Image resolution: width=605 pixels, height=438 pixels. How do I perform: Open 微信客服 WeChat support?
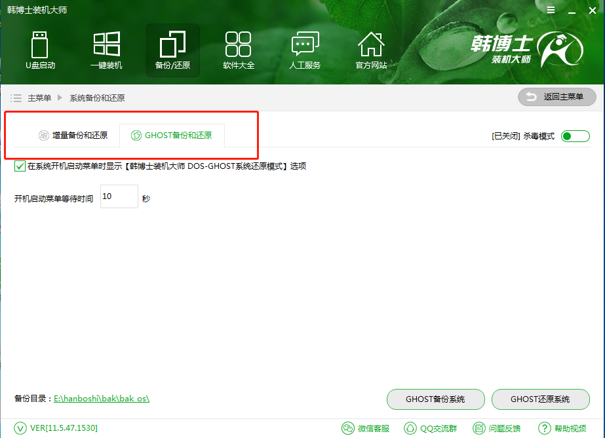click(x=366, y=428)
